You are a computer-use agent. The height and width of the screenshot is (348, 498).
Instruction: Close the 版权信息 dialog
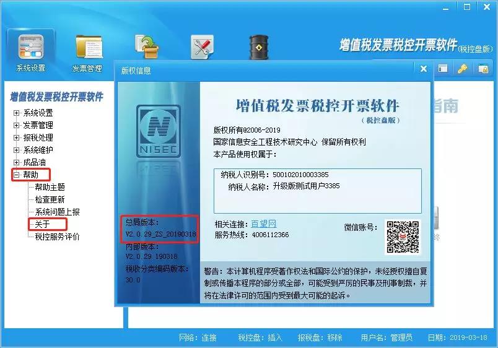pyautogui.click(x=424, y=69)
